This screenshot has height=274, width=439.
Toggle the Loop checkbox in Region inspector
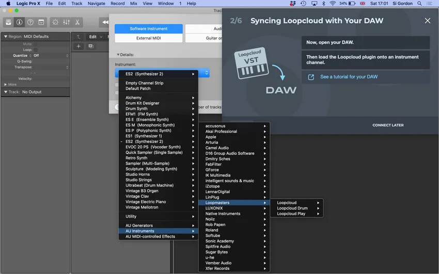coord(36,50)
